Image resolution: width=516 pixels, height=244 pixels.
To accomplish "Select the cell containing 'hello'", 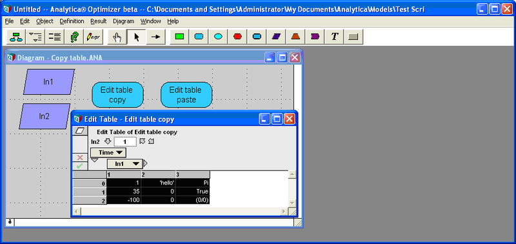I will (158, 183).
